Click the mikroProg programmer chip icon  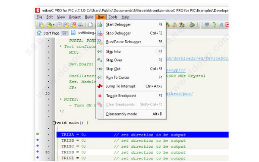(192, 25)
